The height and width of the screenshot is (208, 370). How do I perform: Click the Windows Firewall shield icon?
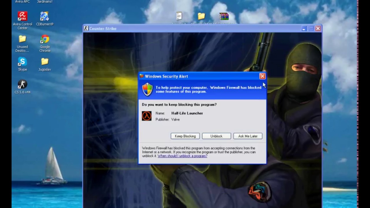pos(147,89)
